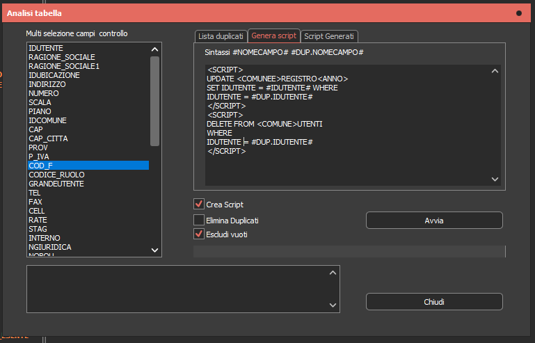
Task: Click the script editor scroll-up arrow
Action: pos(495,71)
